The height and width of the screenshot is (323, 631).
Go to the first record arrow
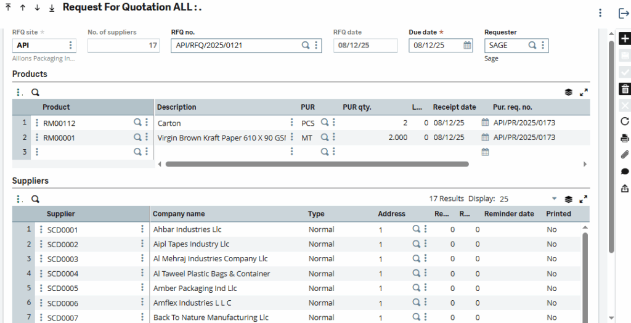click(x=8, y=8)
